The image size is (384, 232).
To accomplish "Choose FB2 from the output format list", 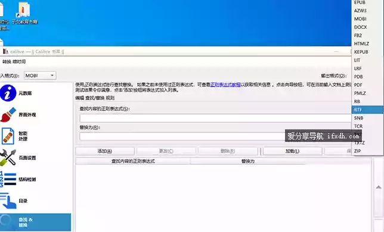I will [x=367, y=35].
